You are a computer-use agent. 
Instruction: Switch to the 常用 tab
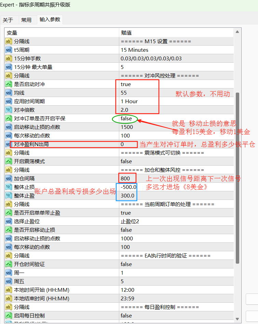point(26,20)
